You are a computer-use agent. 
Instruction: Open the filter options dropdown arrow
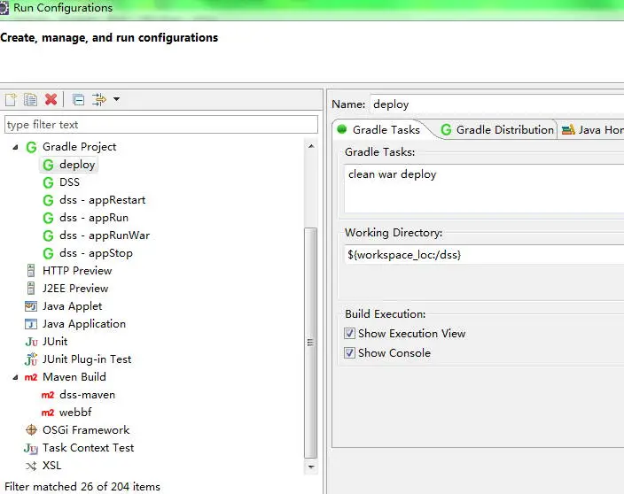(x=117, y=99)
